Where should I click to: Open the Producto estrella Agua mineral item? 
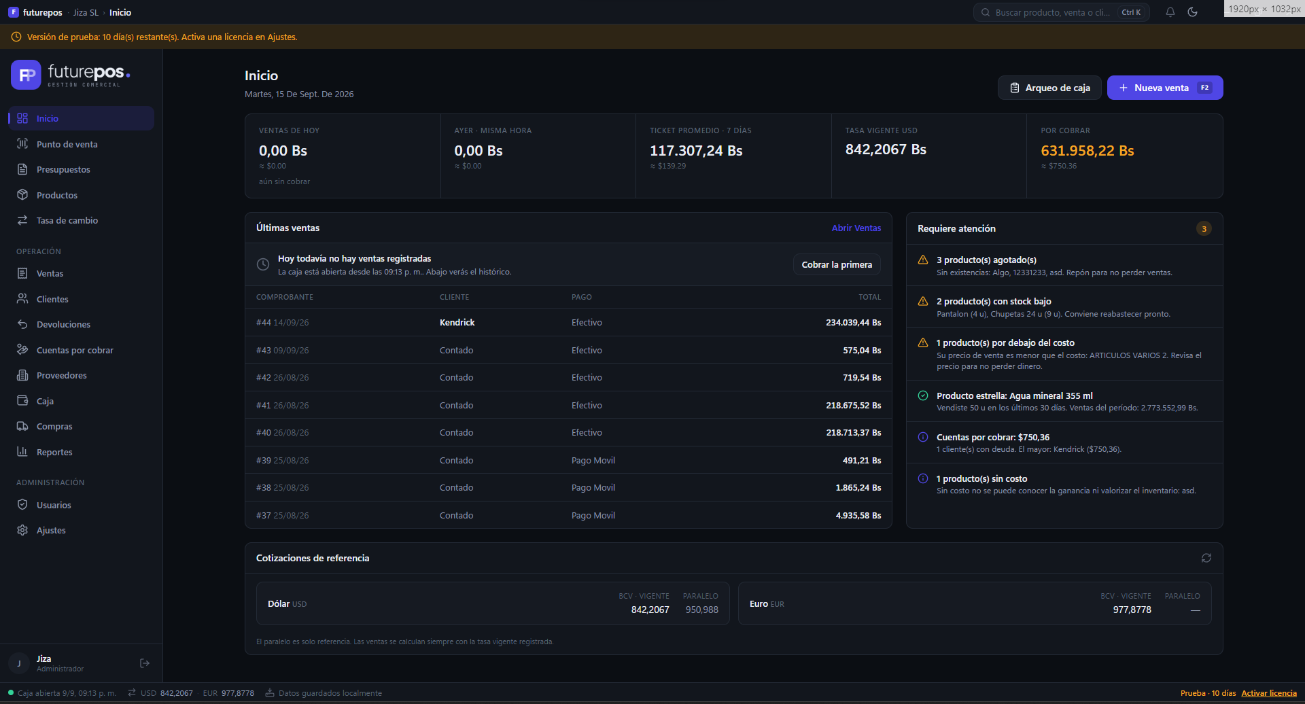(1064, 402)
